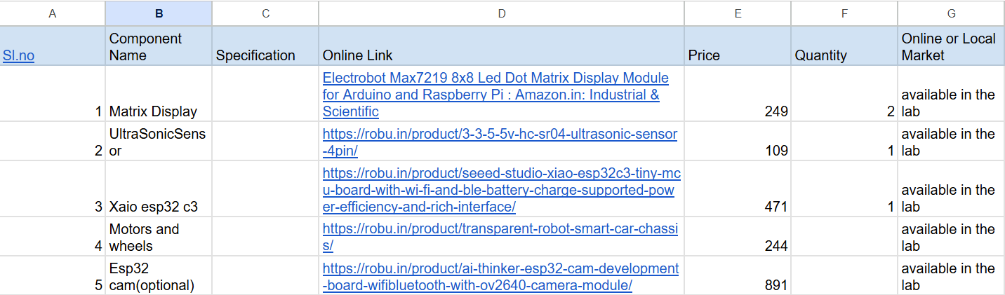Select the price cell 471
This screenshot has width=1005, height=295.
[738, 189]
